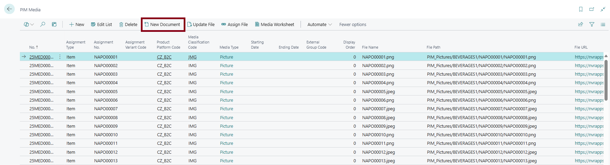The height and width of the screenshot is (165, 610).
Task: Click Fewer options
Action: pyautogui.click(x=353, y=24)
